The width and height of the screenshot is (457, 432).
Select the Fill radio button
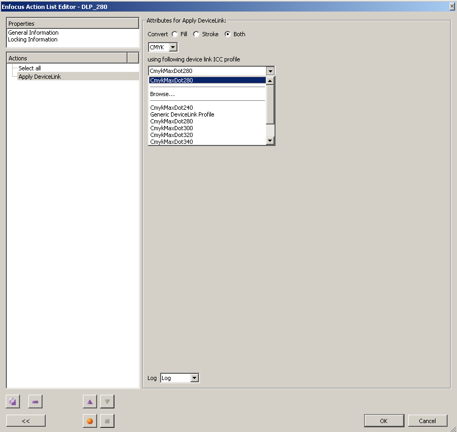175,35
